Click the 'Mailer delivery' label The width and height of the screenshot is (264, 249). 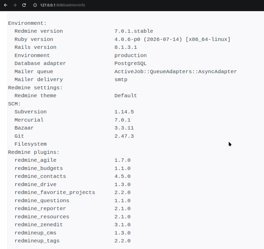(39, 80)
